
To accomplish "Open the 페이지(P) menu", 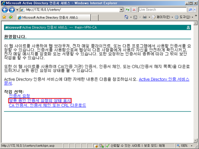I will pyautogui.click(x=163, y=17).
